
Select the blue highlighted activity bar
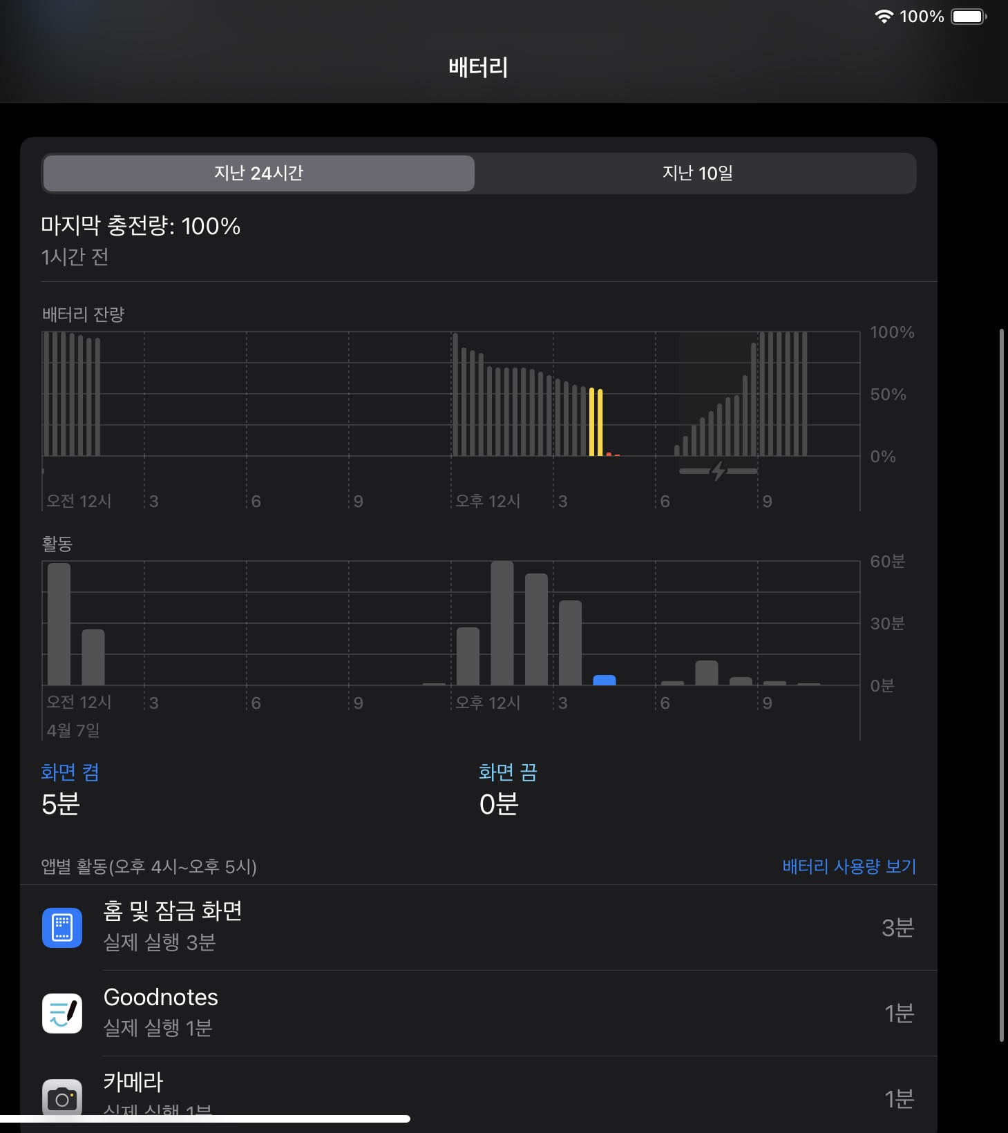pos(604,680)
